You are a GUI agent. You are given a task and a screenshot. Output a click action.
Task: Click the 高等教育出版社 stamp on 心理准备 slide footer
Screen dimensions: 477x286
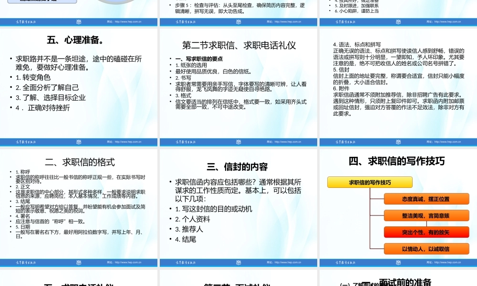[x=26, y=142]
